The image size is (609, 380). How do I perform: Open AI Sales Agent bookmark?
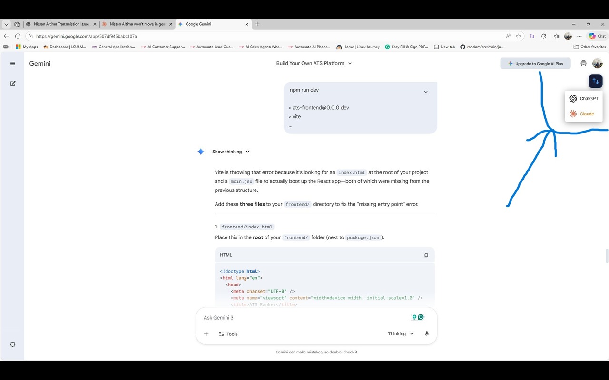point(260,47)
